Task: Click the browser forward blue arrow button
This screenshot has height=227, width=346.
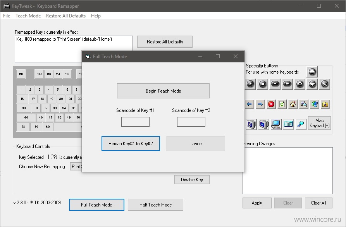Action: pyautogui.click(x=260, y=104)
